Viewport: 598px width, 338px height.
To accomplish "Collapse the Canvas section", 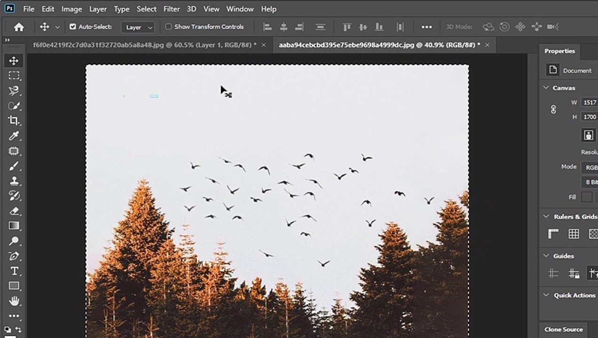I will point(546,88).
